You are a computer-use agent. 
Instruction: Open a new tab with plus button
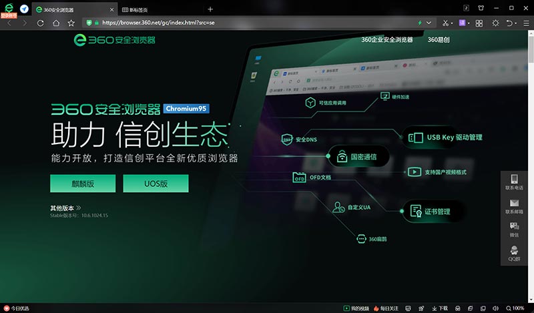point(210,9)
